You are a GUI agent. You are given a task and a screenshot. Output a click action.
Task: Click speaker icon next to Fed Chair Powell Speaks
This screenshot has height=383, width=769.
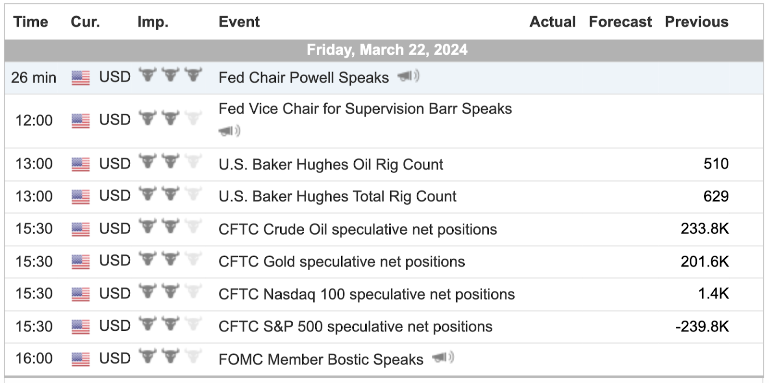pyautogui.click(x=408, y=76)
